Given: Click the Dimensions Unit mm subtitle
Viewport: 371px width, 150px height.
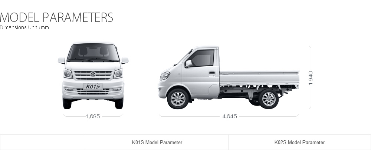Looking at the screenshot, I should [24, 27].
